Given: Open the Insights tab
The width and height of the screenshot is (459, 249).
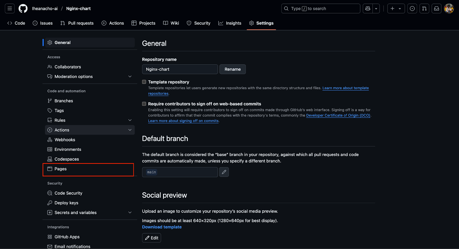Looking at the screenshot, I should [x=230, y=23].
